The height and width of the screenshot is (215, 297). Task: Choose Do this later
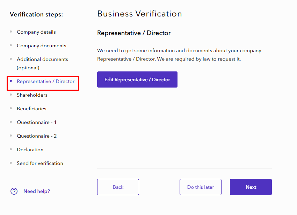point(201,187)
